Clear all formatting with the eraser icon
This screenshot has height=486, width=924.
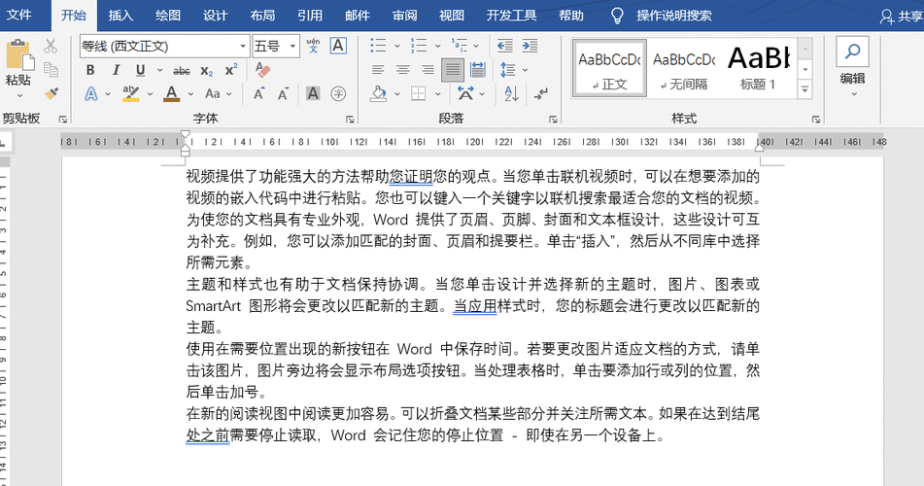pyautogui.click(x=263, y=70)
